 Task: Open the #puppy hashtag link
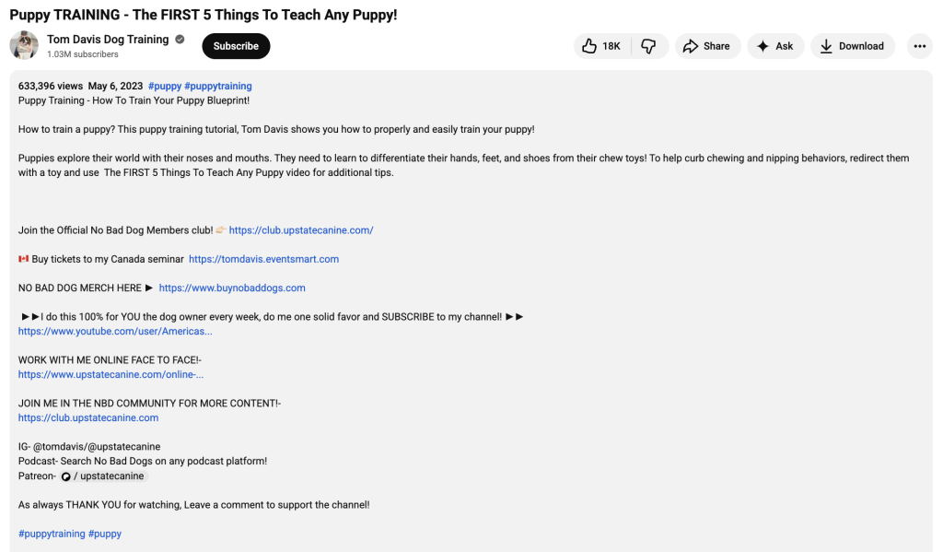tap(164, 85)
